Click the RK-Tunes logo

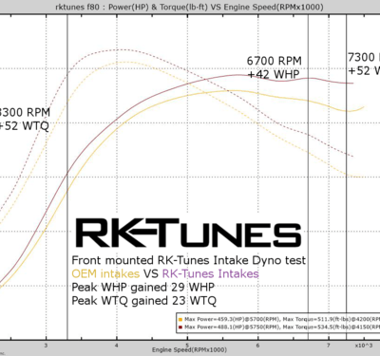coord(188,233)
